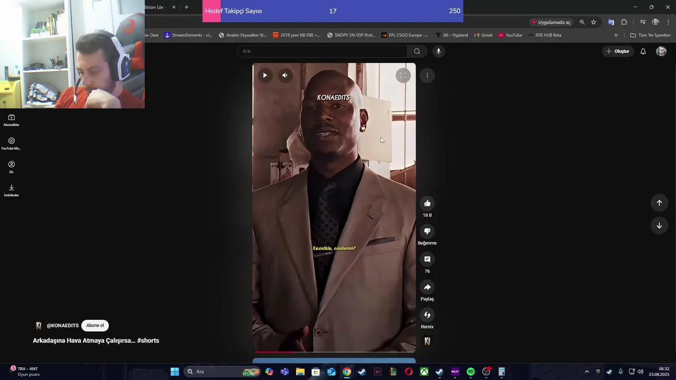Open the Anakin Skywalker bookmark

pos(243,35)
